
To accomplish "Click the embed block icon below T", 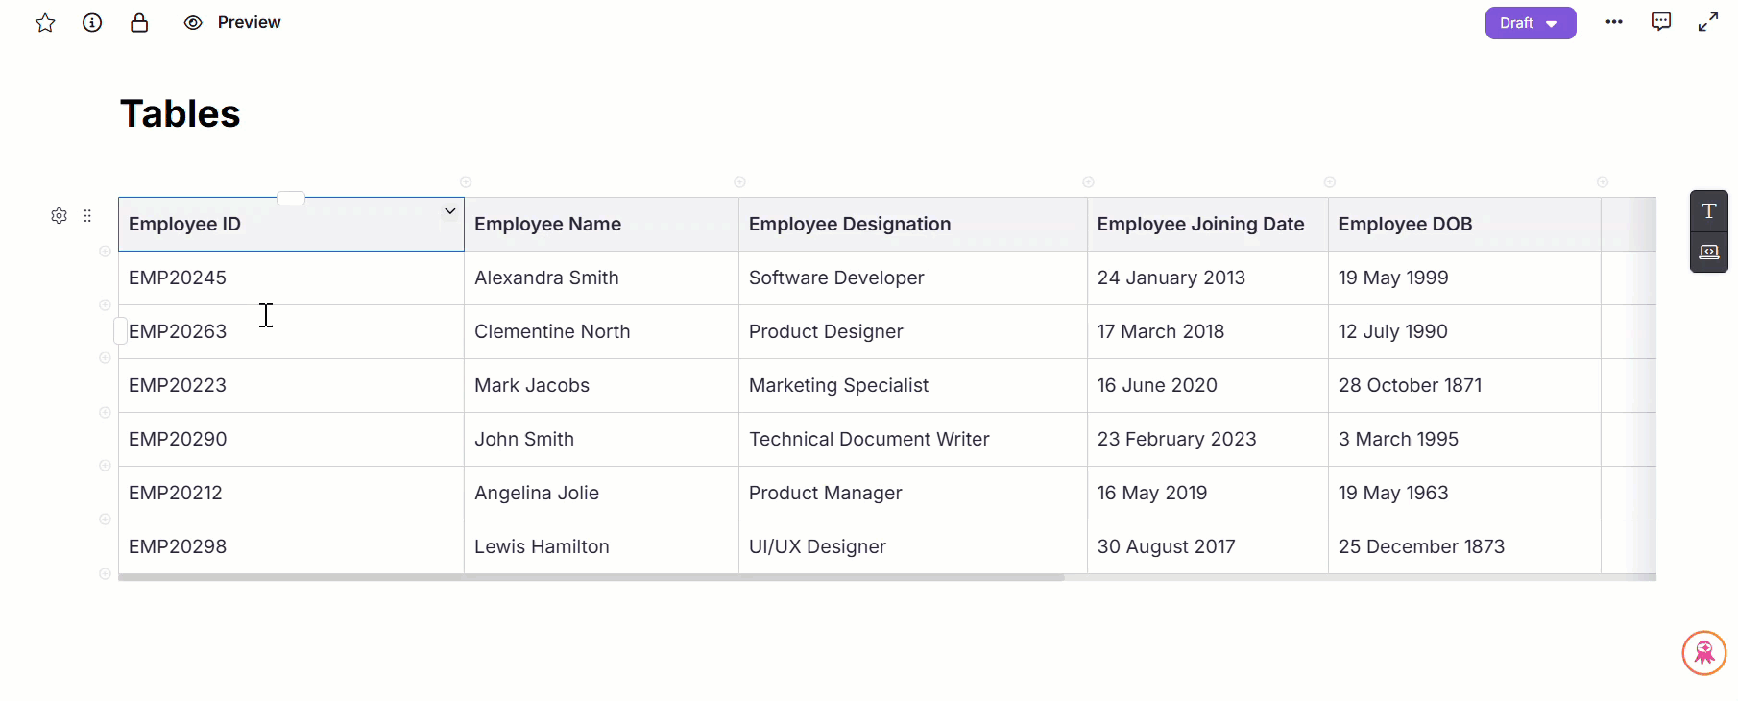I will coord(1709,252).
